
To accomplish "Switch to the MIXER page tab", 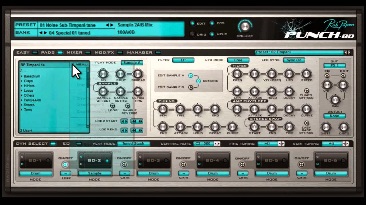I will click(x=88, y=52).
